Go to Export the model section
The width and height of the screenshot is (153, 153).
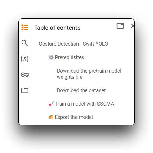74,117
